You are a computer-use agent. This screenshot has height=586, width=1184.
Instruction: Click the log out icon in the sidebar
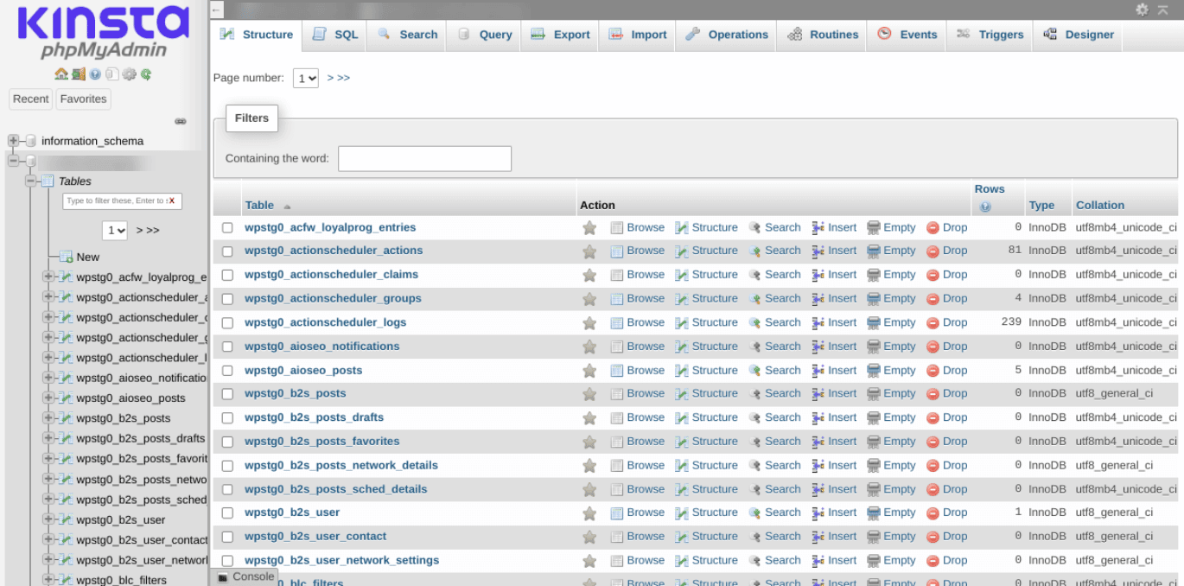[x=78, y=74]
